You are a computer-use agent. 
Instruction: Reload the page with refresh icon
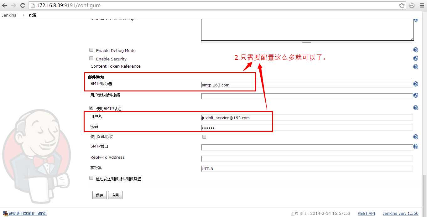[23, 5]
